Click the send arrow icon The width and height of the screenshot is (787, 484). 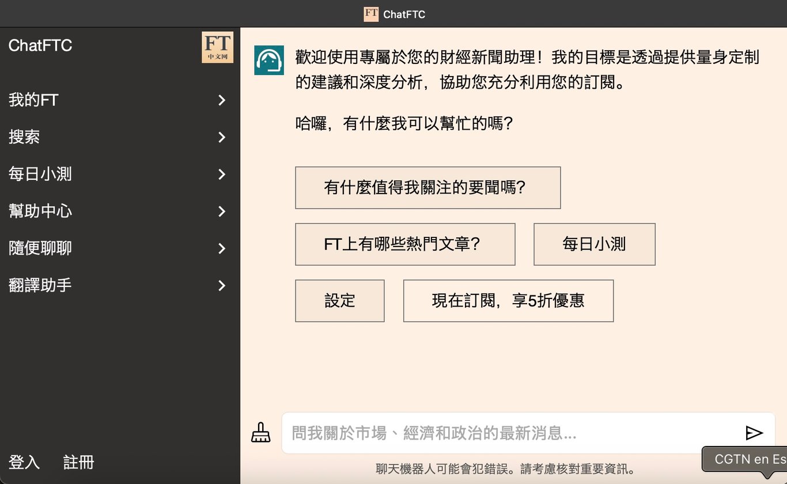pyautogui.click(x=754, y=433)
